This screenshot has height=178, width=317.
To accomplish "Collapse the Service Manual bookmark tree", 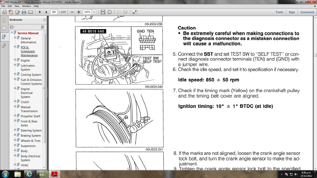I will click(x=12, y=32).
